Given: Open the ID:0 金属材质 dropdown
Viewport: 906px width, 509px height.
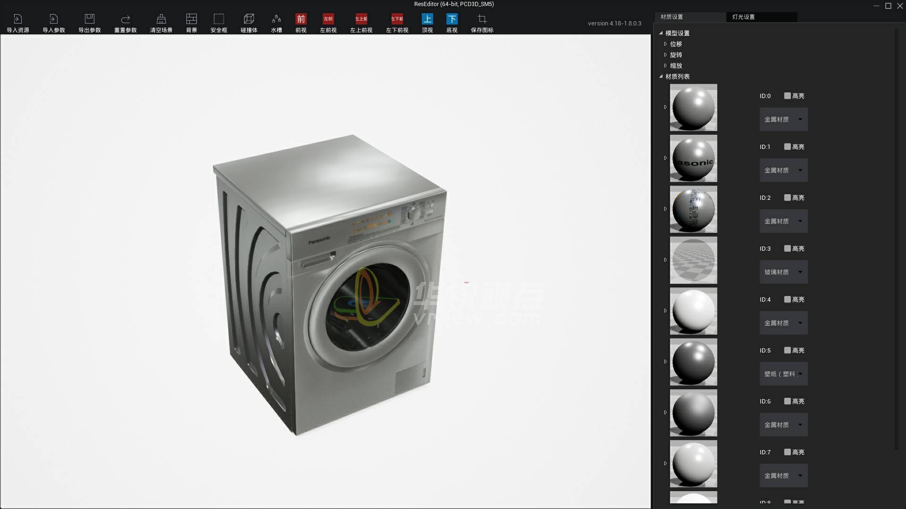Looking at the screenshot, I should [783, 119].
